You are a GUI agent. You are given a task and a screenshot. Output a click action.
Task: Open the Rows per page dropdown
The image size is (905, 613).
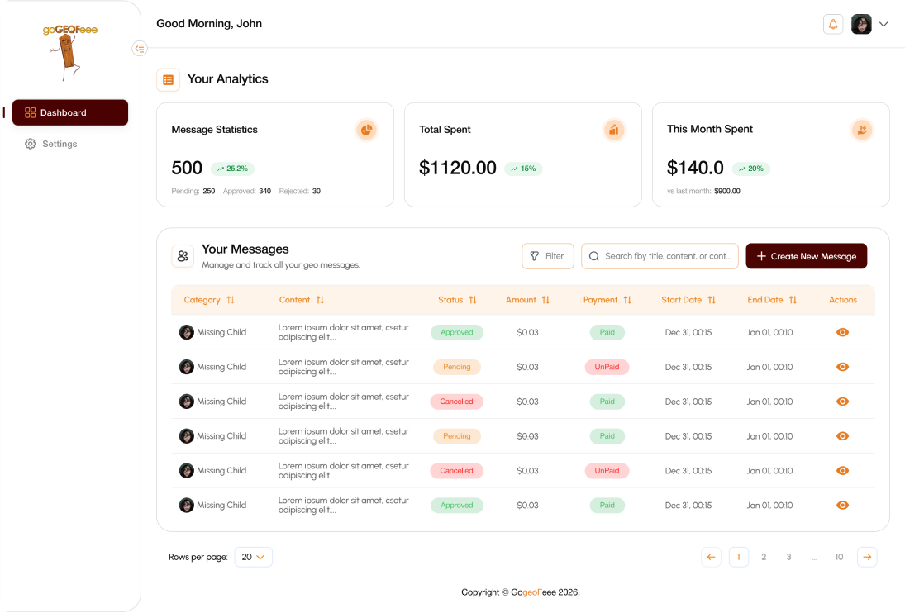pos(253,557)
